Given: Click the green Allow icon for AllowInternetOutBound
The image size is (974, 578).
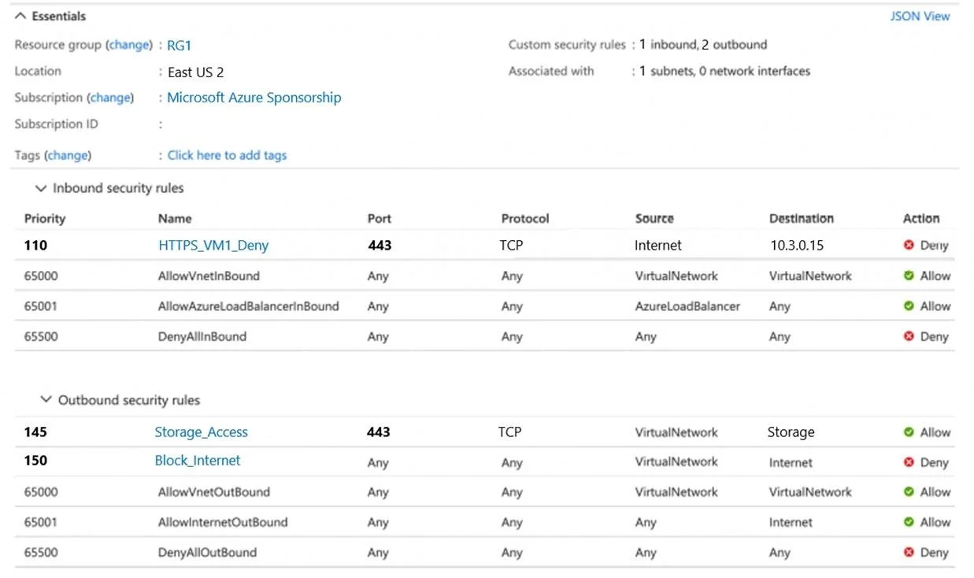Looking at the screenshot, I should click(x=909, y=522).
